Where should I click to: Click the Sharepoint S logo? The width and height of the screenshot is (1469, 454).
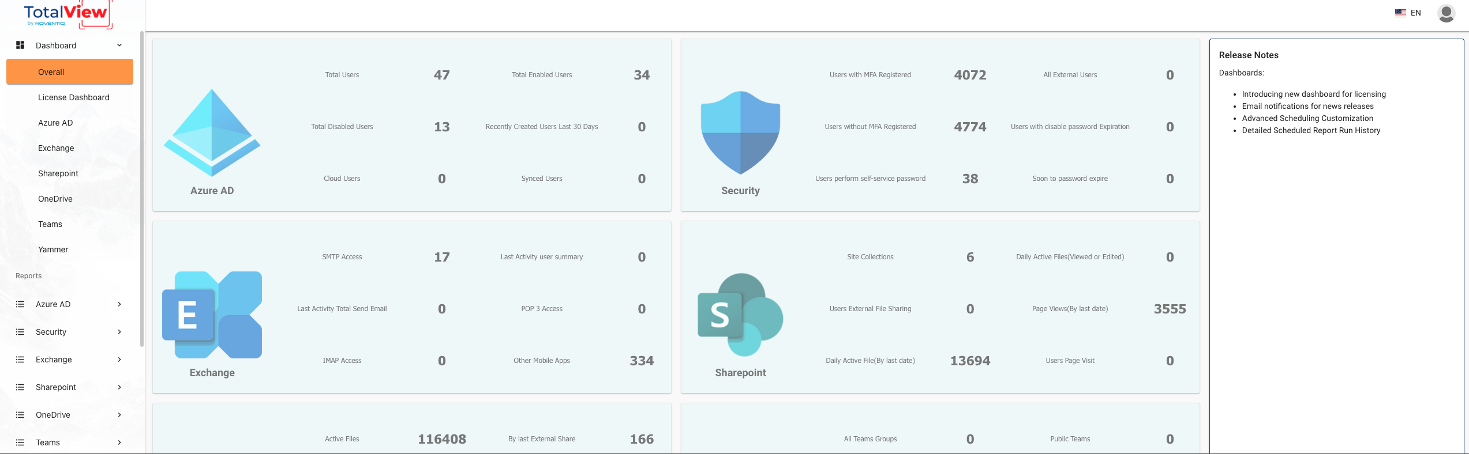(x=740, y=315)
